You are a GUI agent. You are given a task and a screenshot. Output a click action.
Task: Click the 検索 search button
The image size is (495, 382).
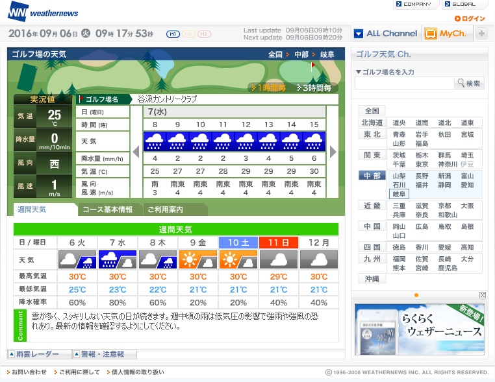(470, 84)
